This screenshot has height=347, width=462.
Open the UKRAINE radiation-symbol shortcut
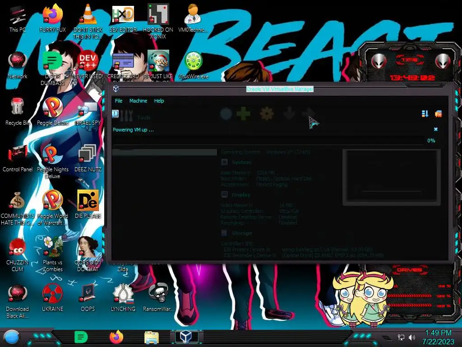53,298
